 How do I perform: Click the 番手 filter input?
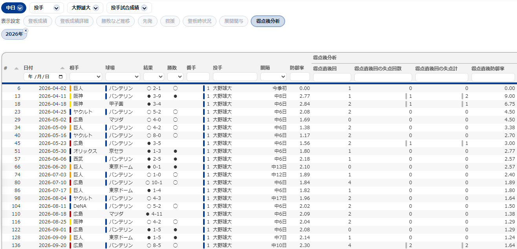pos(198,77)
